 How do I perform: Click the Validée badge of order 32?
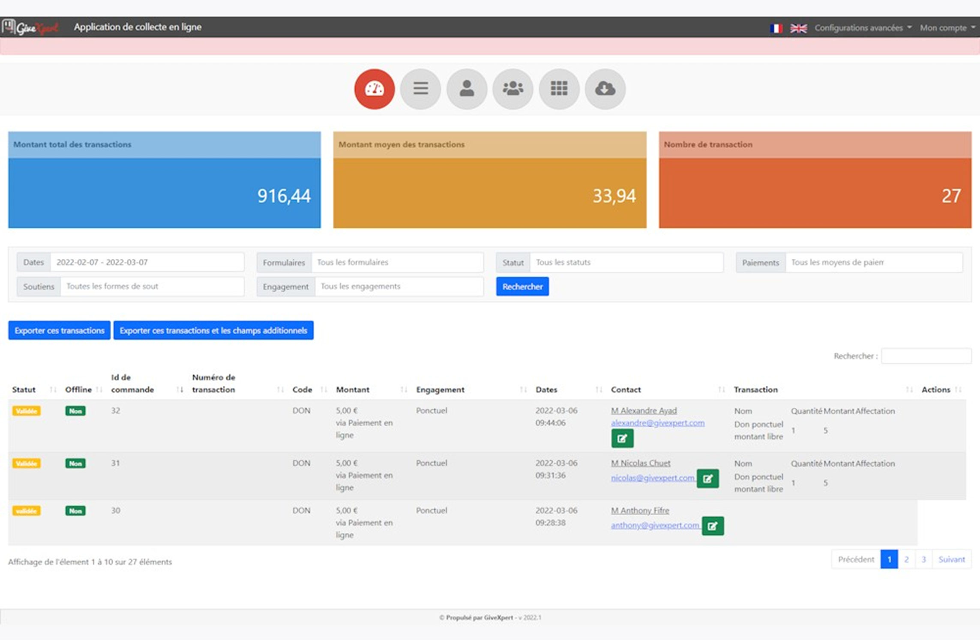coord(26,411)
